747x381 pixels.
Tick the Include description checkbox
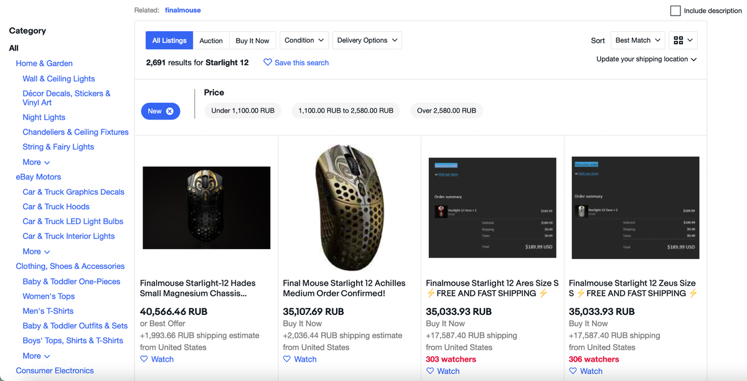[675, 11]
